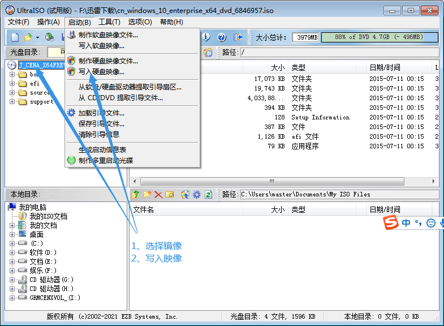Viewport: 444px width, 326px height.
Task: Click the Setup Information file type cell
Action: [321, 117]
